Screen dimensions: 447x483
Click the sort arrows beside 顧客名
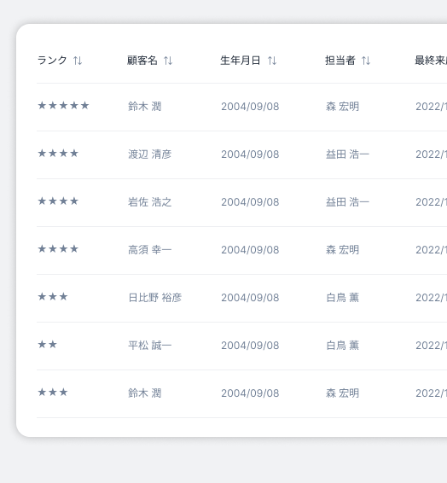(168, 61)
